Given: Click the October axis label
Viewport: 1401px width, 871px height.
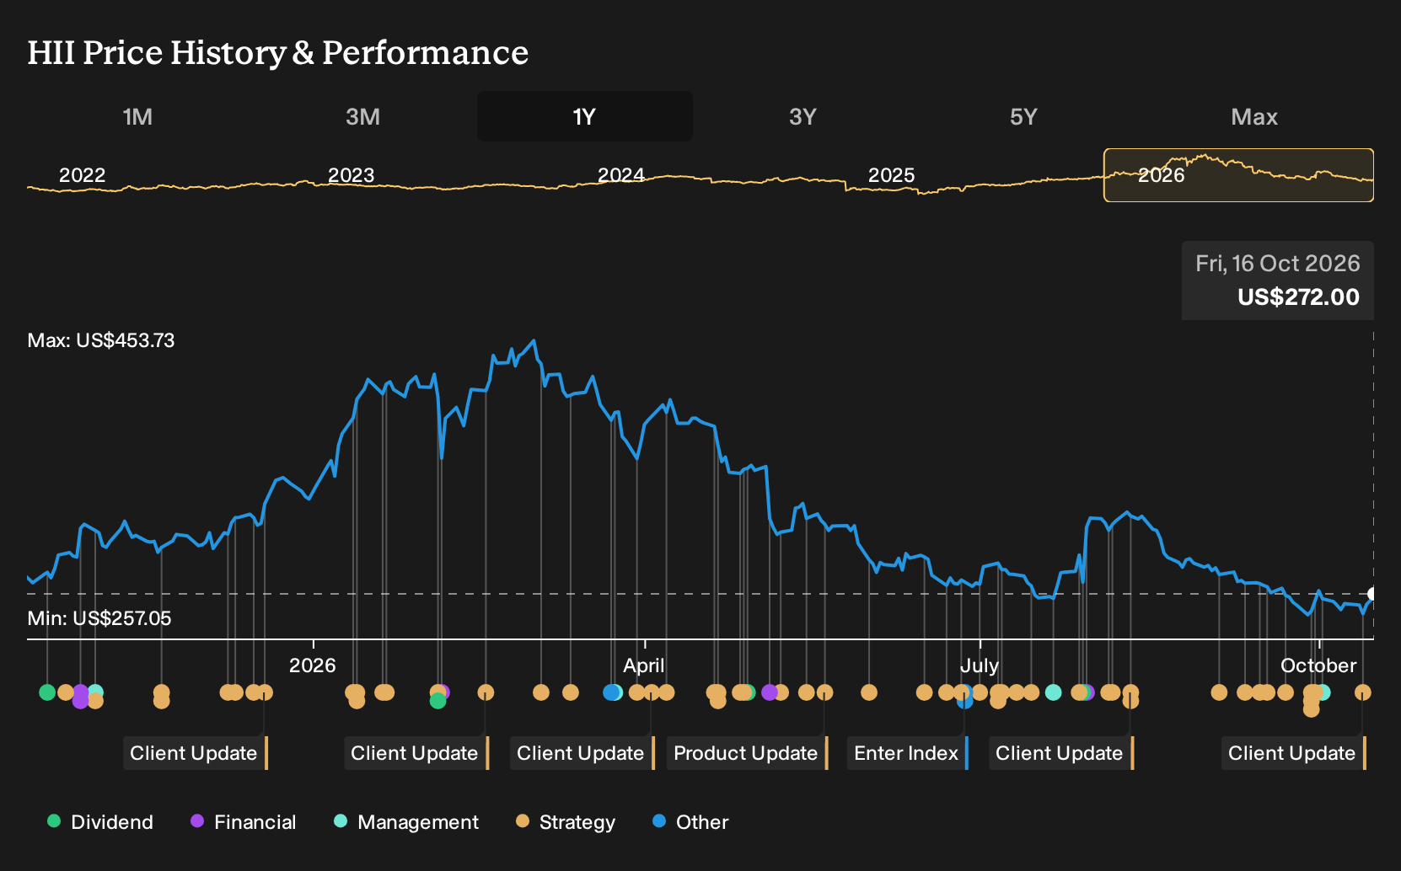Looking at the screenshot, I should click(1318, 665).
